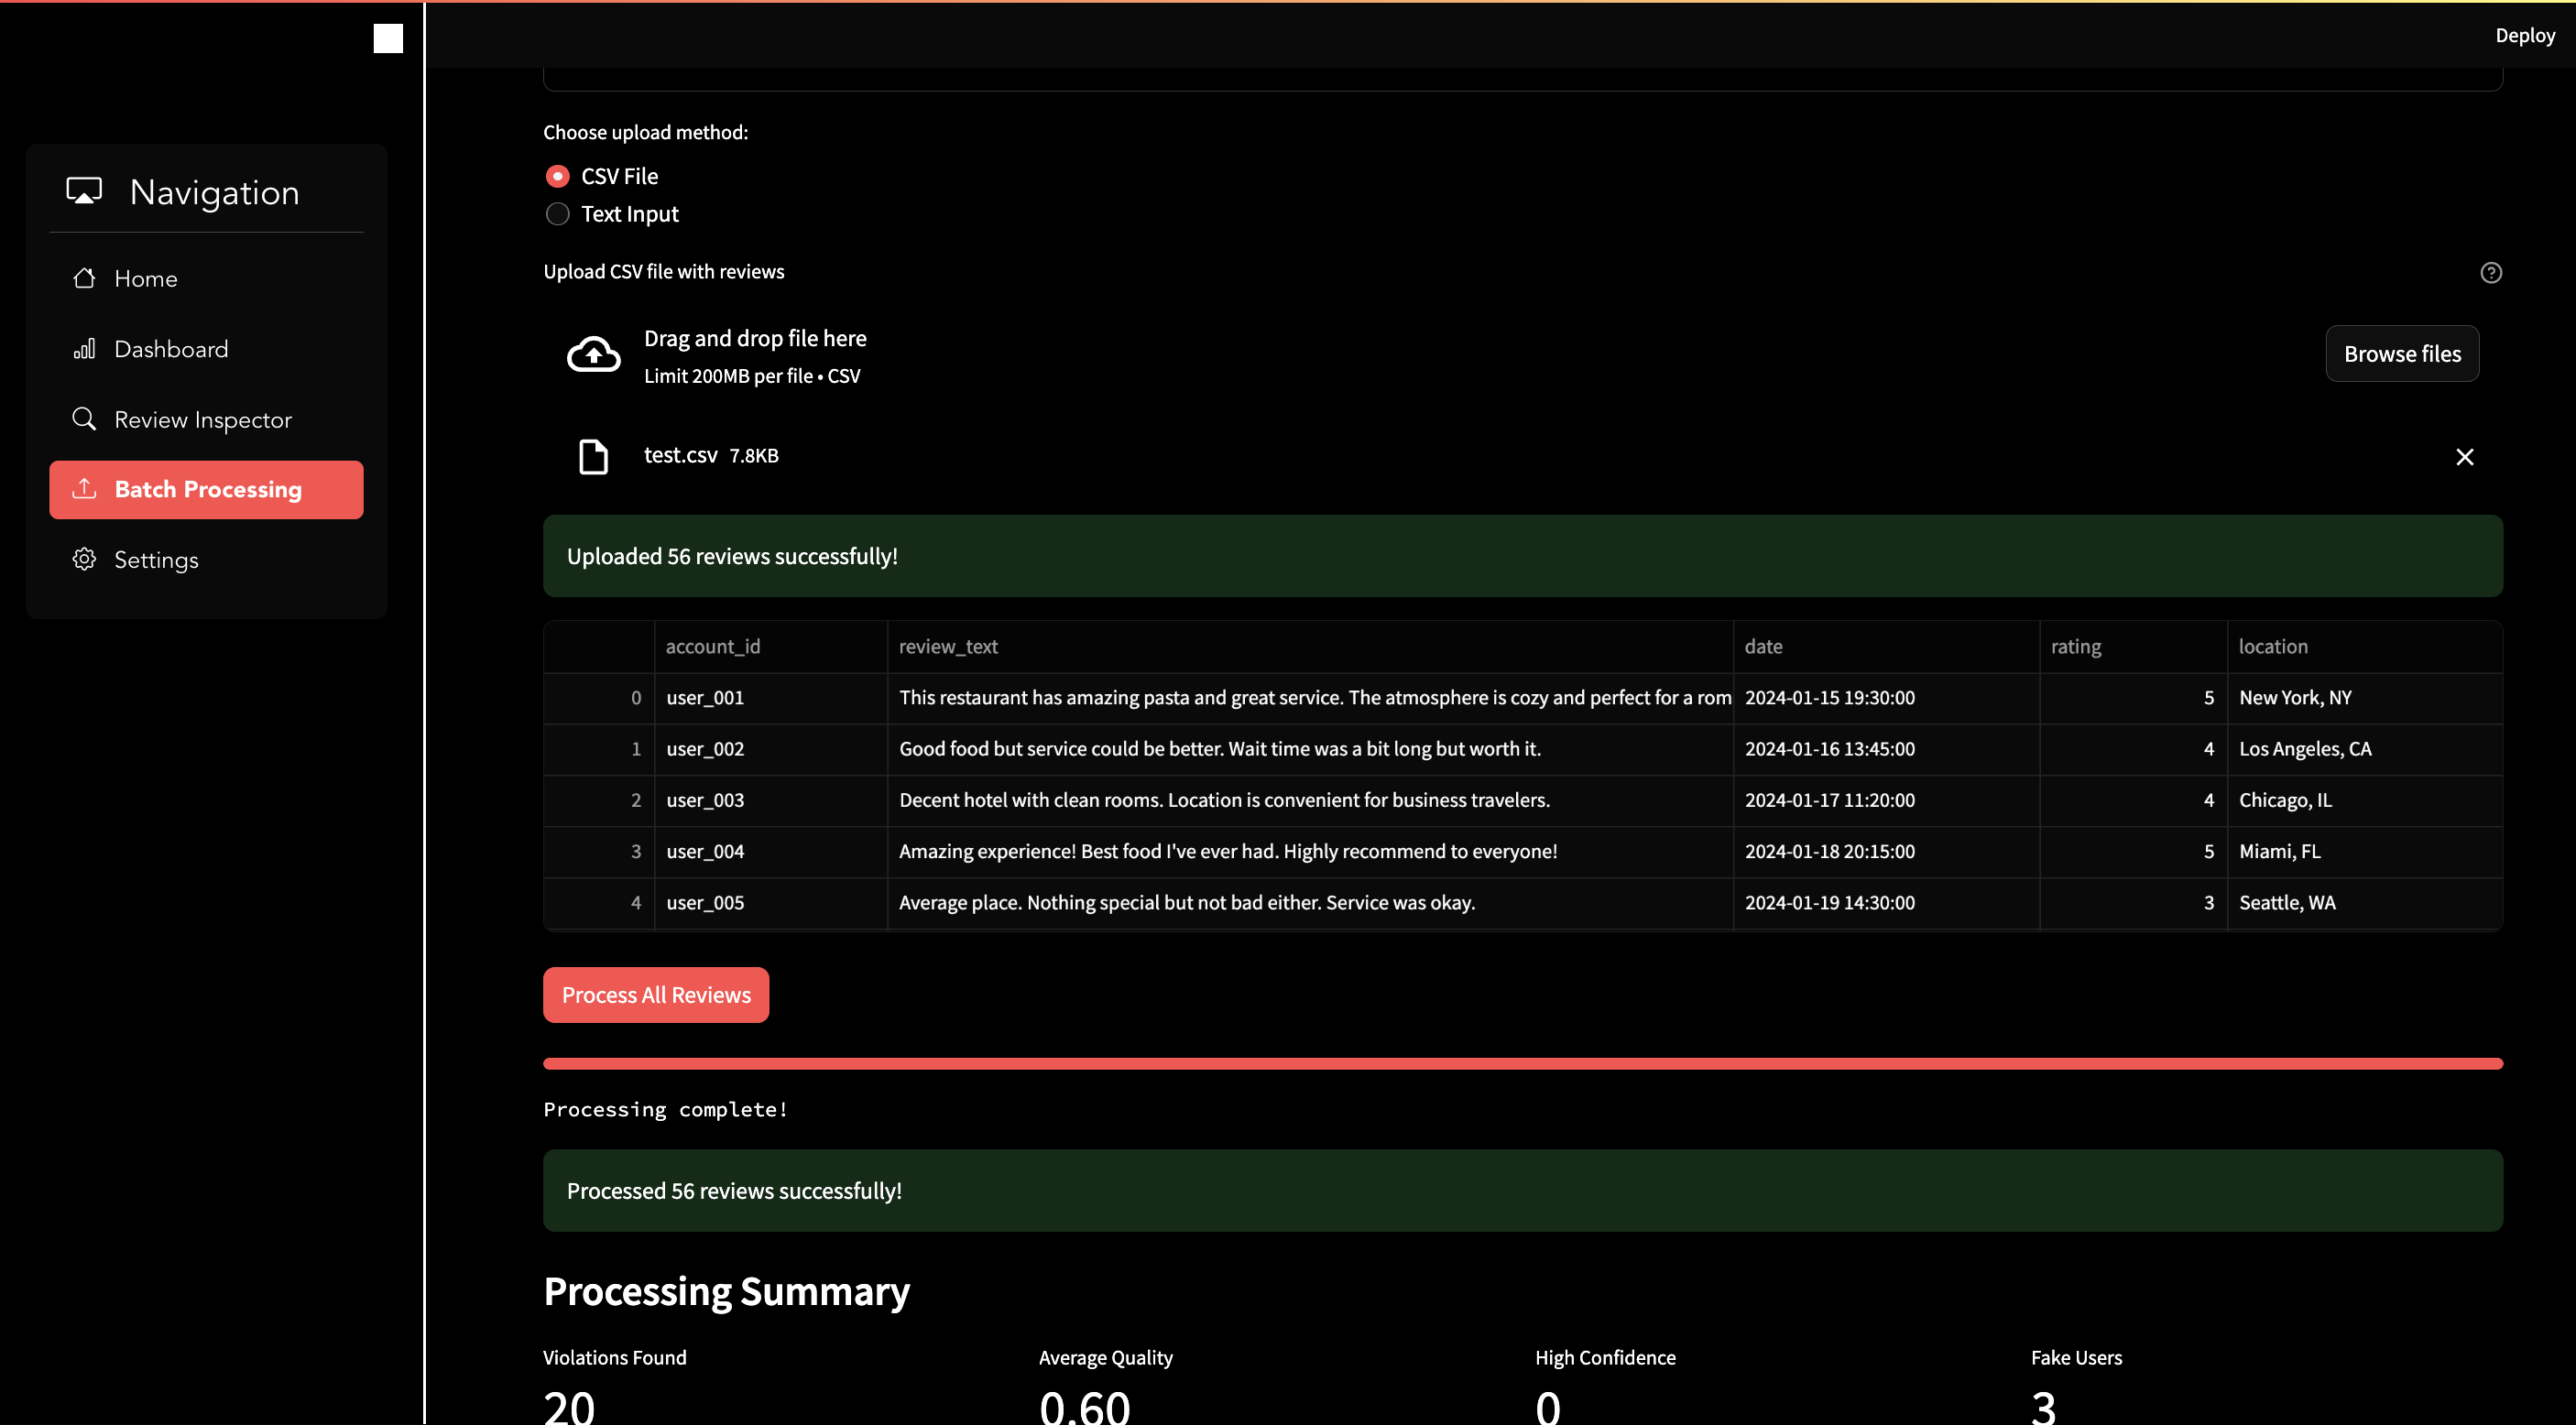The height and width of the screenshot is (1425, 2576).
Task: Click the cloud upload icon
Action: point(593,354)
